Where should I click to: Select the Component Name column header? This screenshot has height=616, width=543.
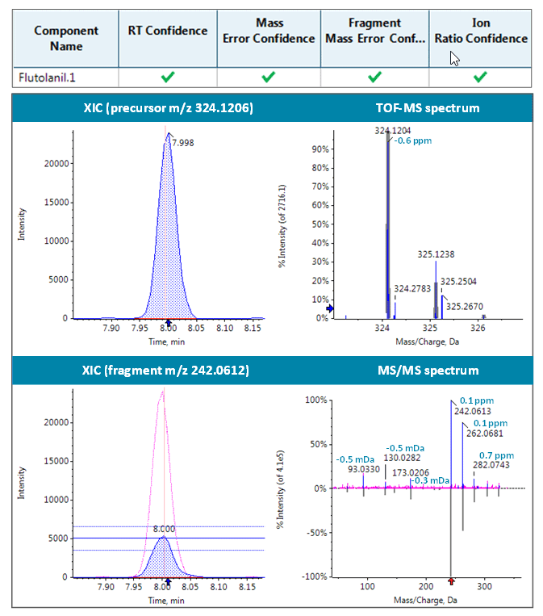pos(66,38)
